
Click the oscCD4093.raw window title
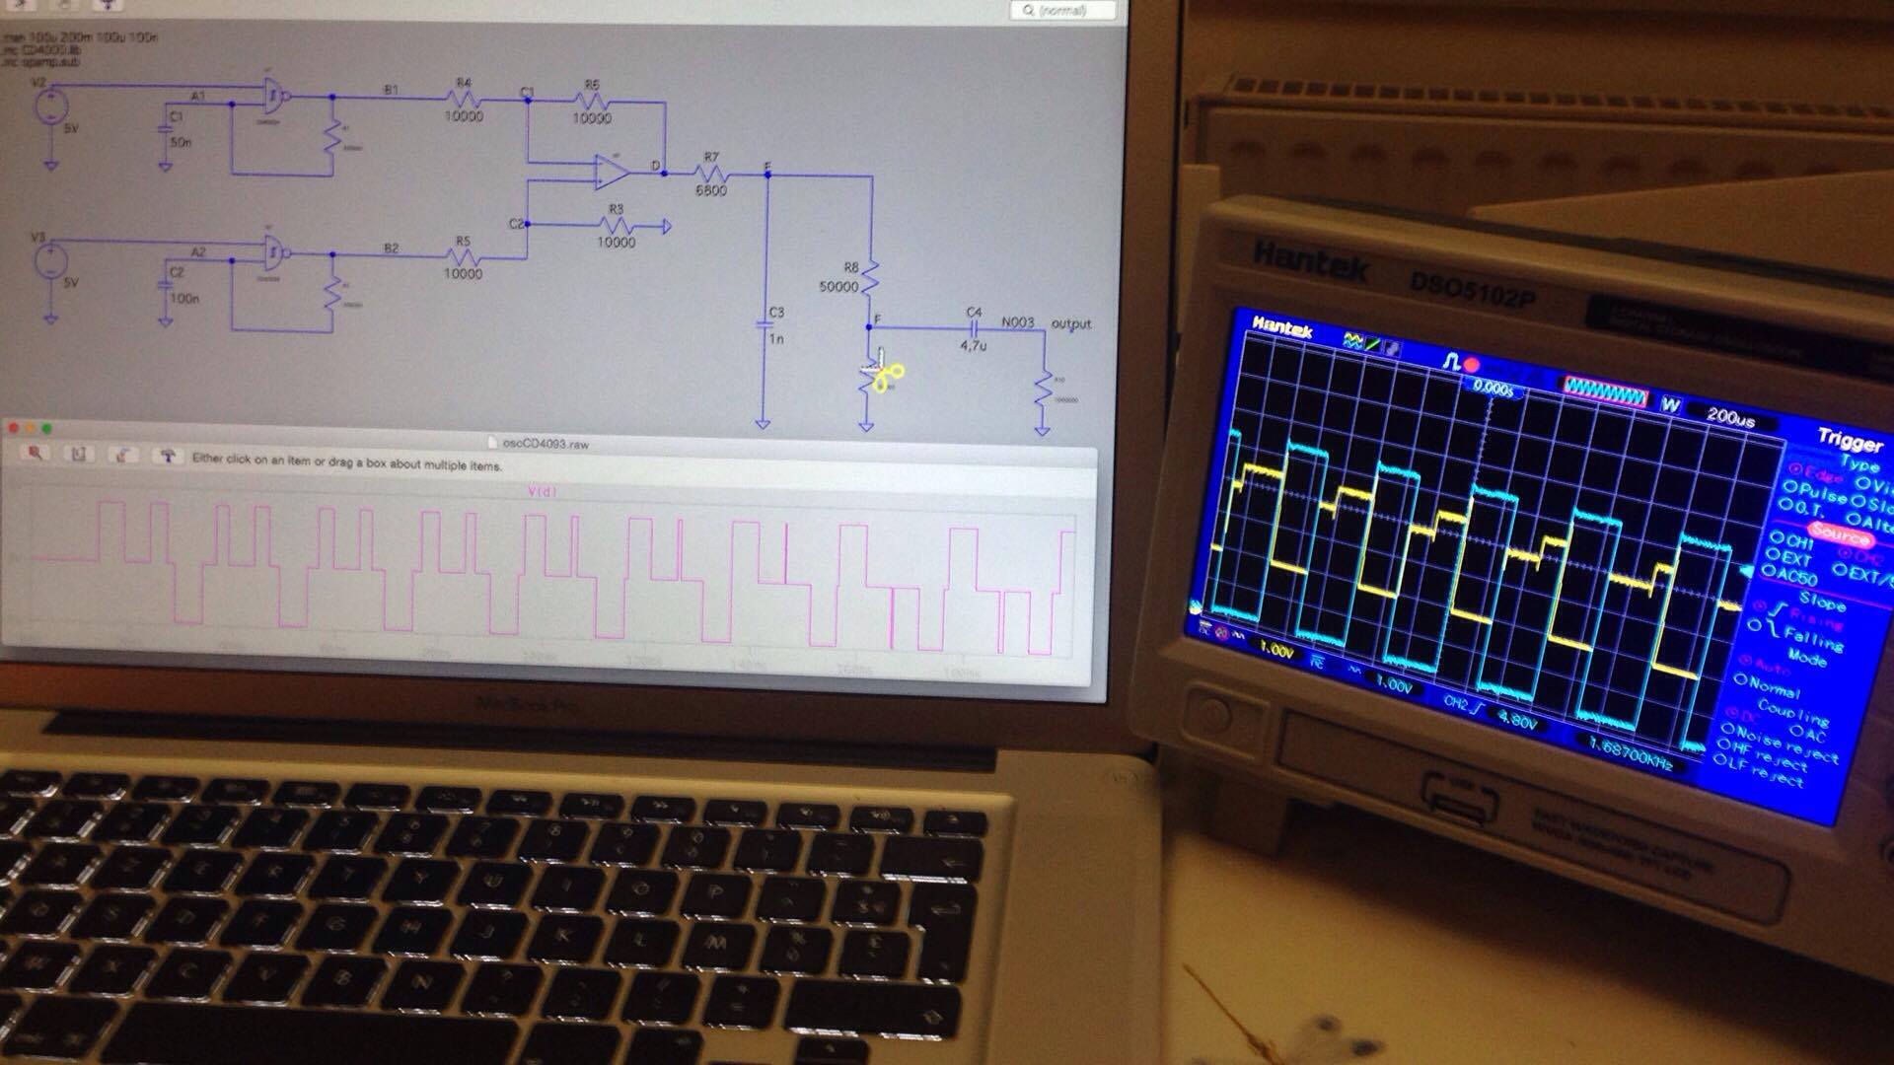546,444
